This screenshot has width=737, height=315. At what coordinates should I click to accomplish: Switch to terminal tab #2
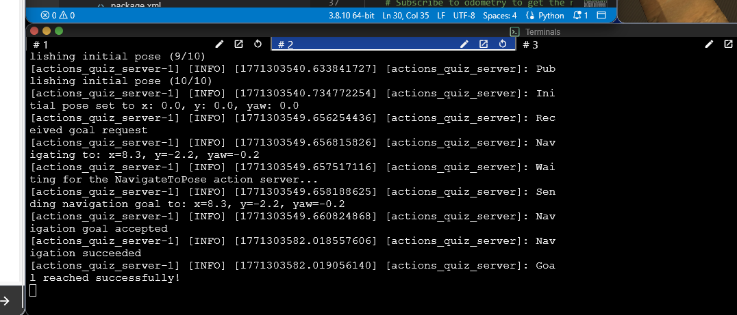286,44
